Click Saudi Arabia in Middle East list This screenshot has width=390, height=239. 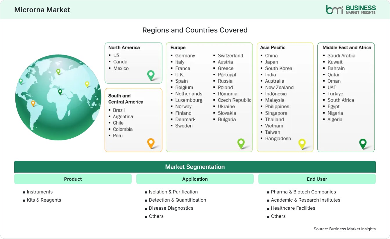point(341,55)
